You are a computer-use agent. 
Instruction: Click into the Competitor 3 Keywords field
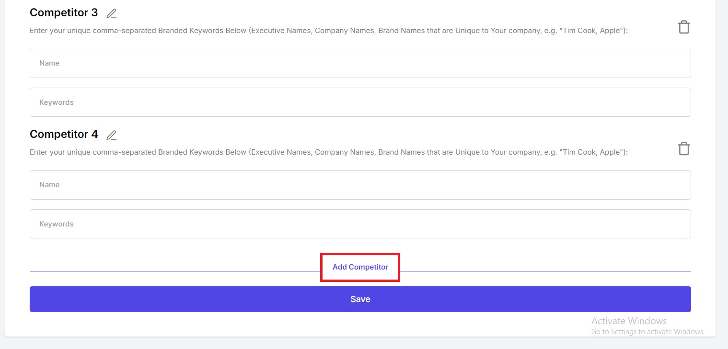[x=360, y=102]
